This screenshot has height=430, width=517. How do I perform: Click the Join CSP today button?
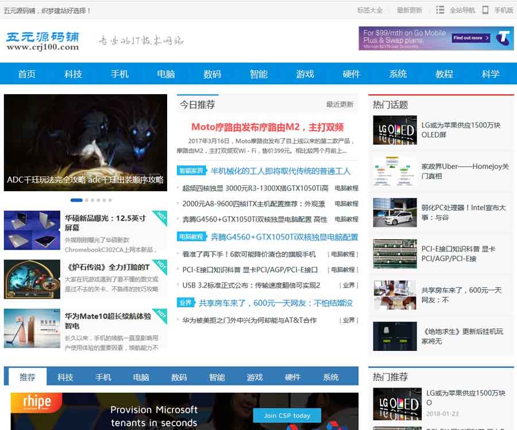287,415
